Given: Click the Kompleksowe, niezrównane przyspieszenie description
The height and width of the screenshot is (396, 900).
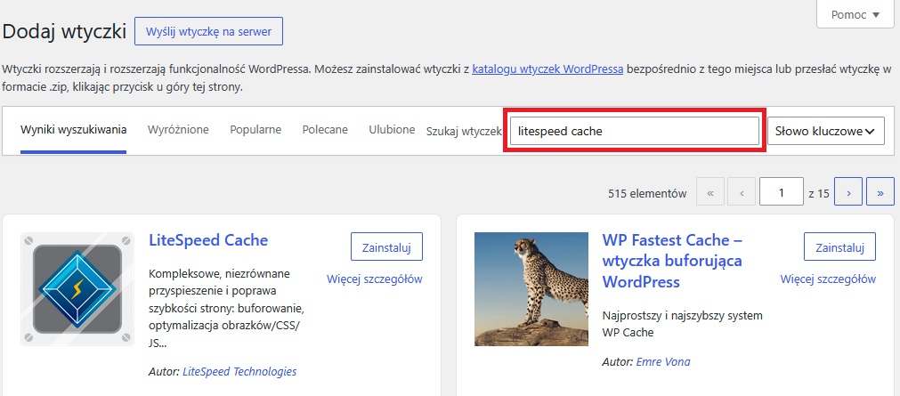Looking at the screenshot, I should (227, 308).
